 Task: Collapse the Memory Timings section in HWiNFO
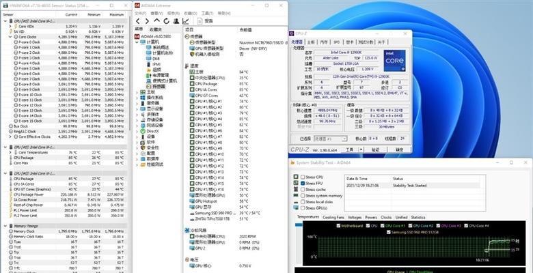[5, 226]
